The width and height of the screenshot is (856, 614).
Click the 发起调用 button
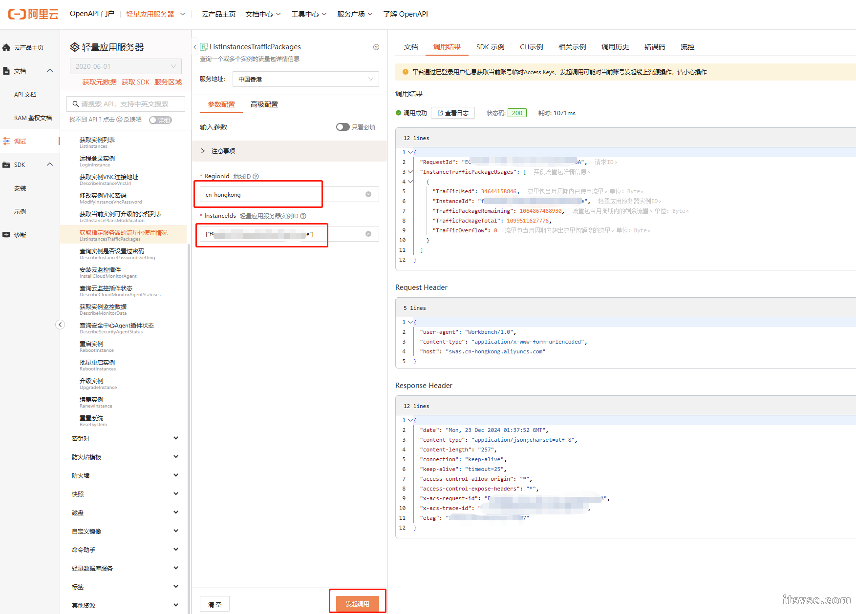[357, 604]
